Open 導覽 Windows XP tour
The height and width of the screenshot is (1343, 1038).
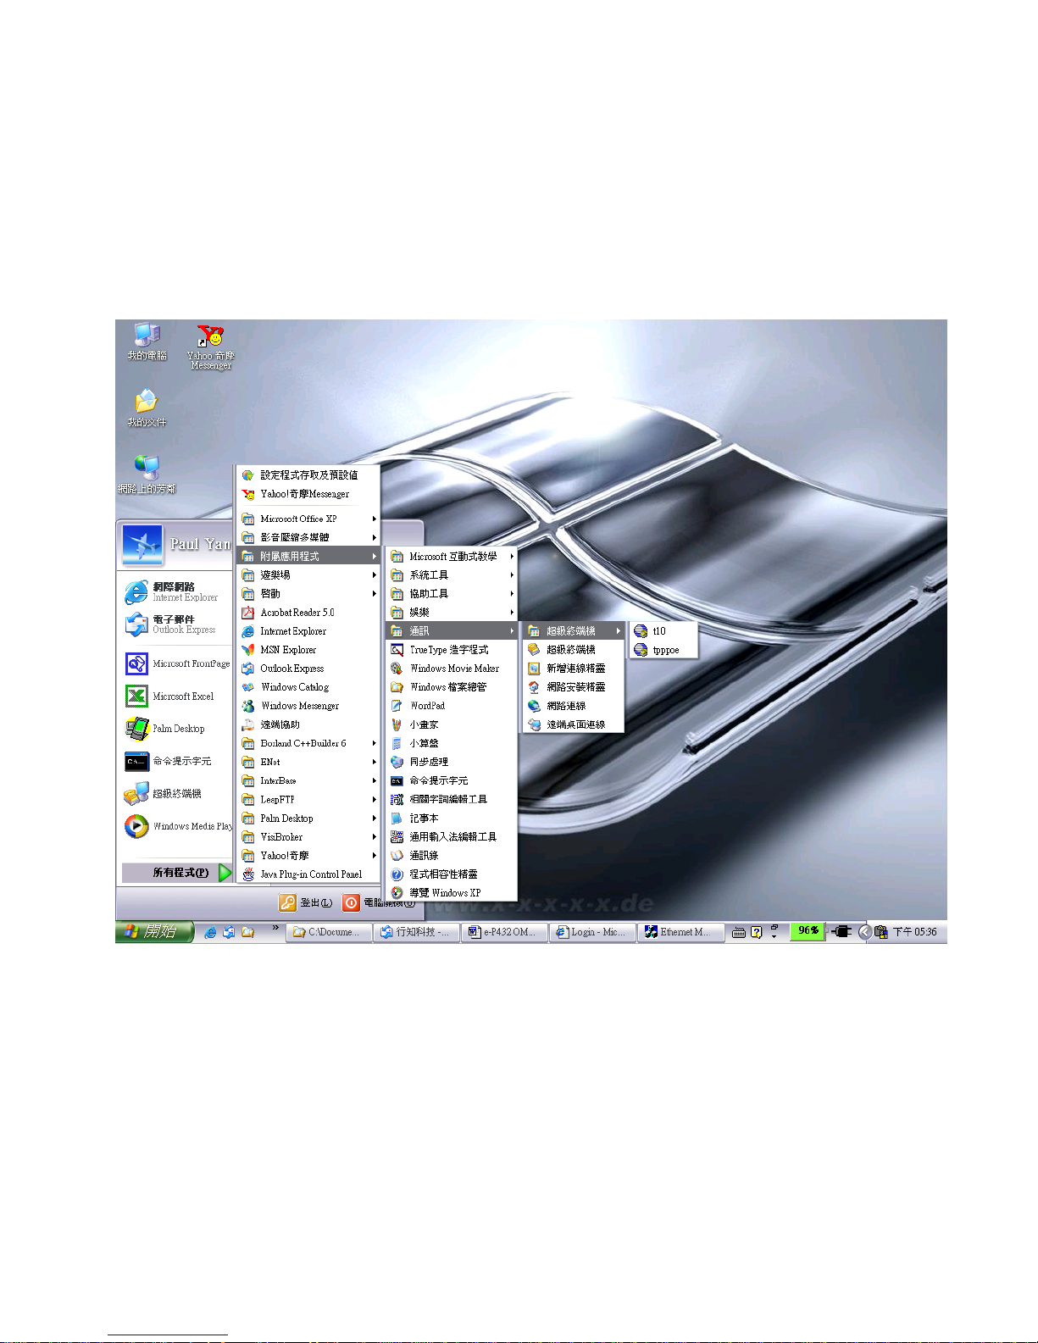point(452,893)
